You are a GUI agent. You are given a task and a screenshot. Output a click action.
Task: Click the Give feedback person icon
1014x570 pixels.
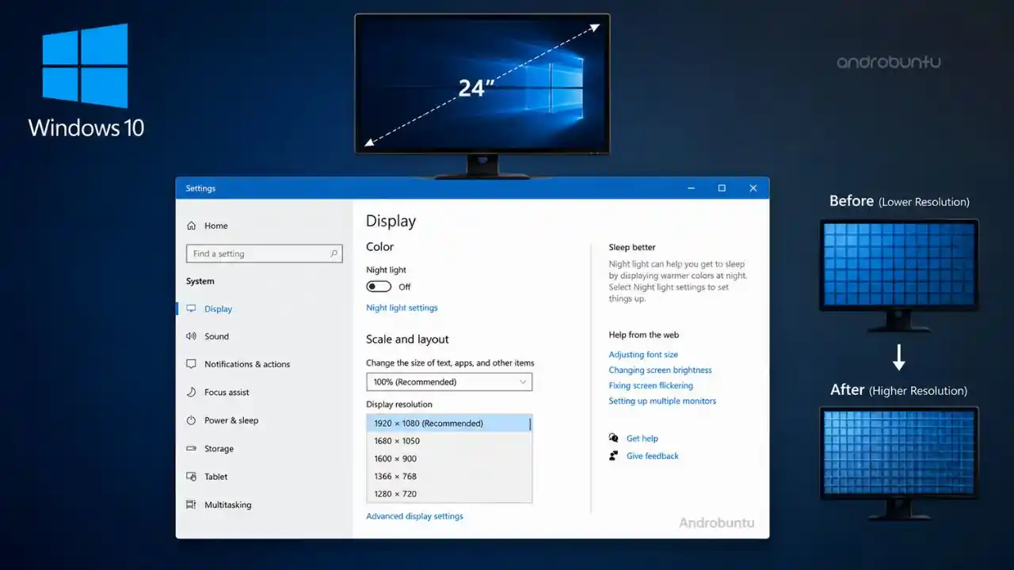tap(614, 455)
